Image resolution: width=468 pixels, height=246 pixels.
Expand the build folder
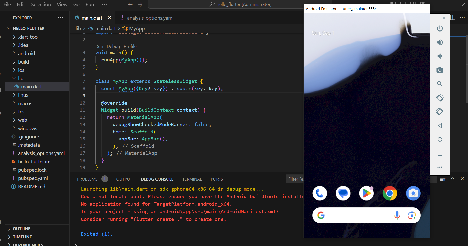tap(37, 62)
